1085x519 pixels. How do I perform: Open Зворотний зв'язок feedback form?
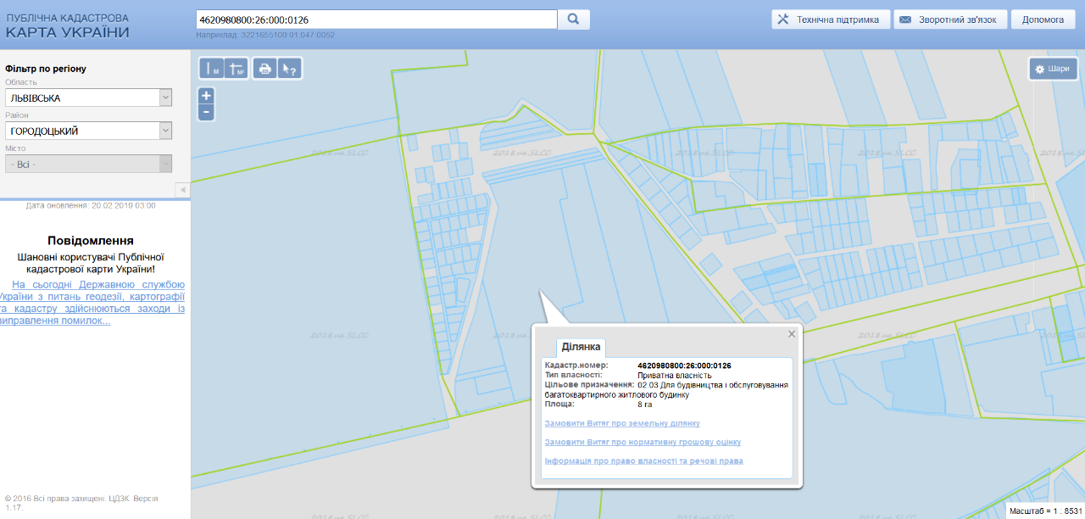[950, 20]
